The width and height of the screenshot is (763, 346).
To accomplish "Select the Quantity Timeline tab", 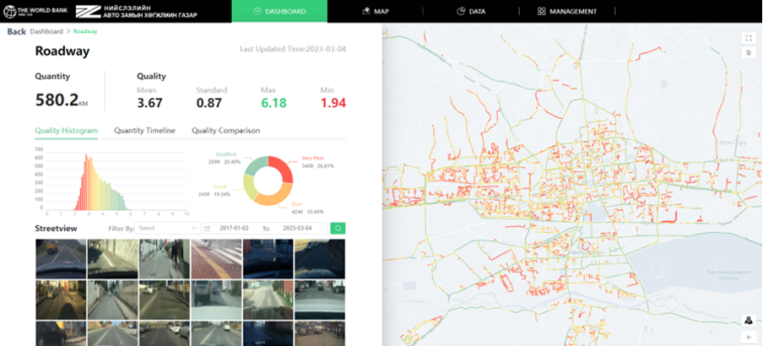I will point(144,131).
